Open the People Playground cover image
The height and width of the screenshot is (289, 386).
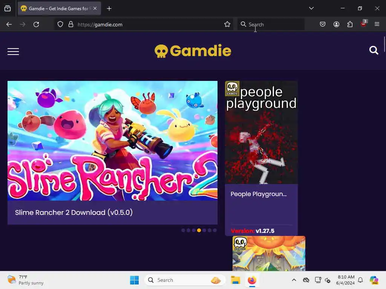coord(261,132)
